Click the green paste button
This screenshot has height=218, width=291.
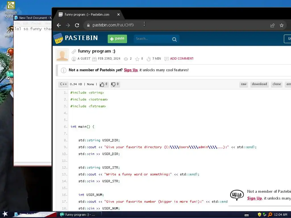(x=117, y=39)
